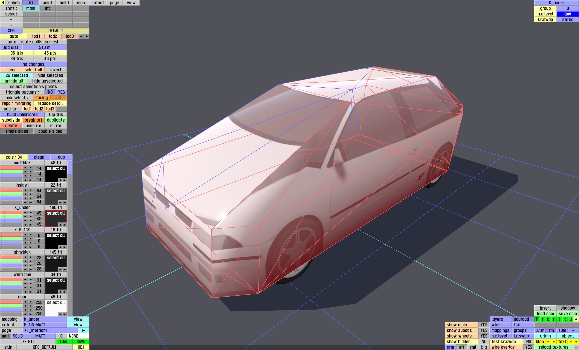
Task: Click the H button in top-left corner
Action: click(x=3, y=3)
